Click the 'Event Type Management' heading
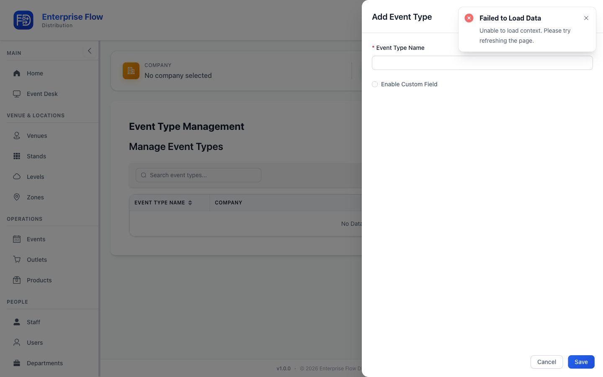Viewport: 603px width, 377px height. point(186,127)
